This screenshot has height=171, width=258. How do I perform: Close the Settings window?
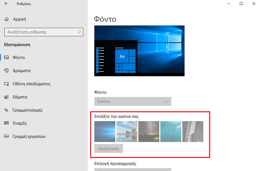[x=254, y=4]
